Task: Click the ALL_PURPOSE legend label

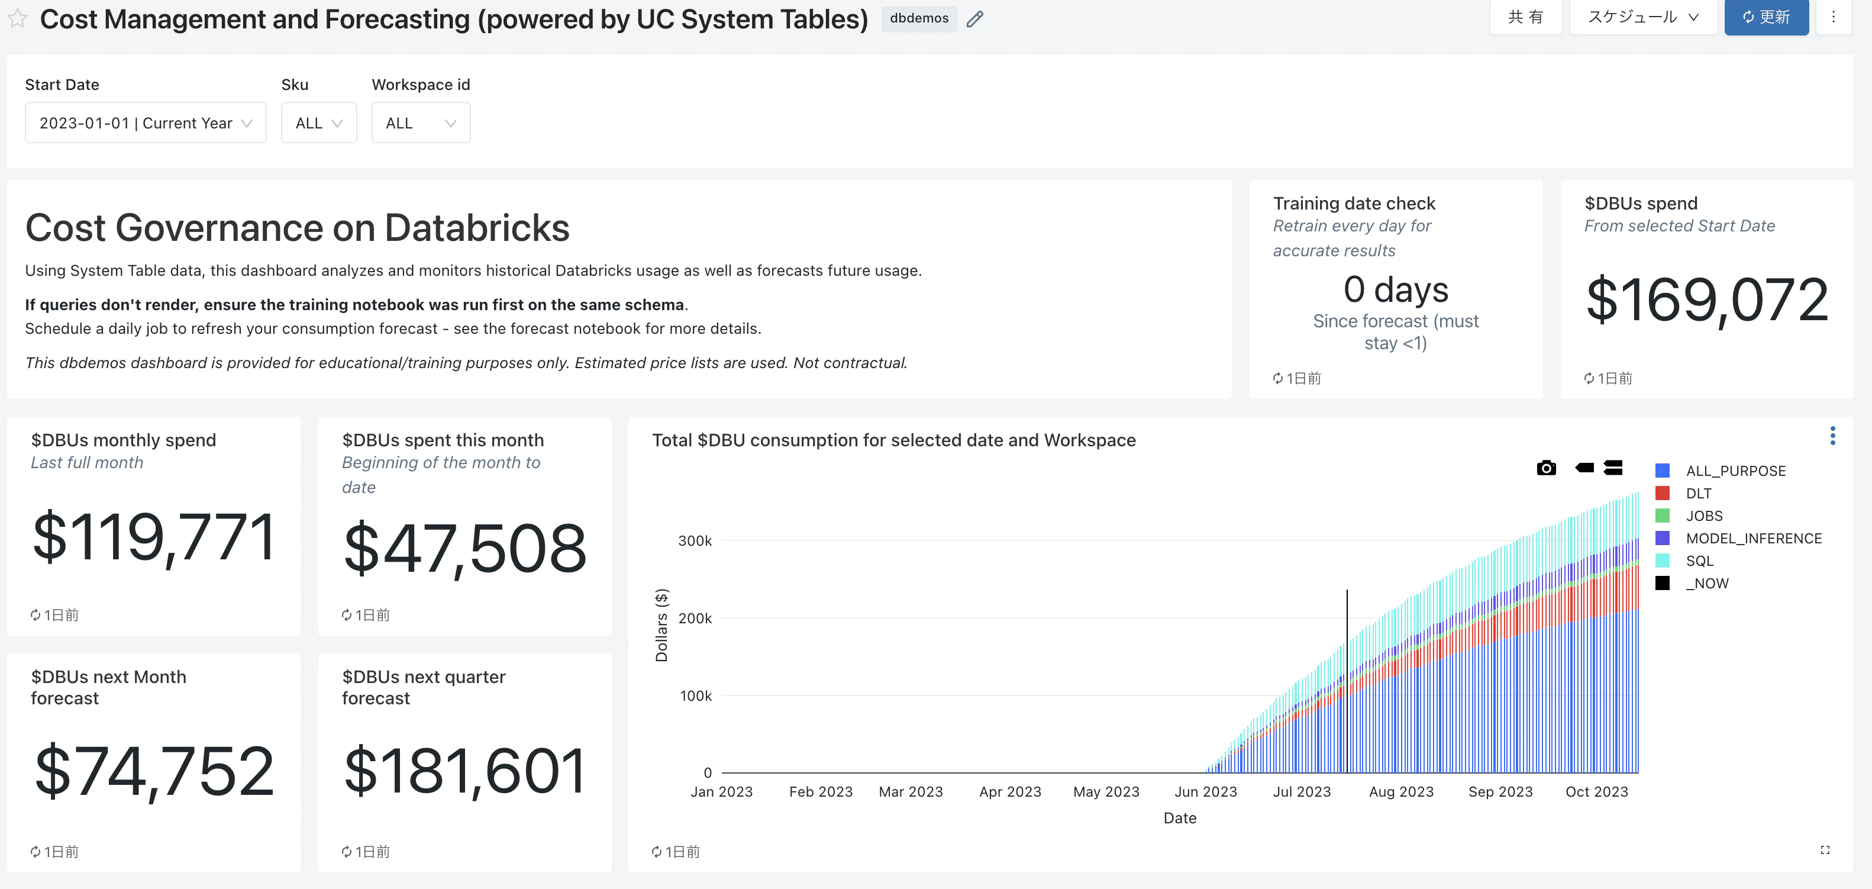Action: click(x=1735, y=471)
